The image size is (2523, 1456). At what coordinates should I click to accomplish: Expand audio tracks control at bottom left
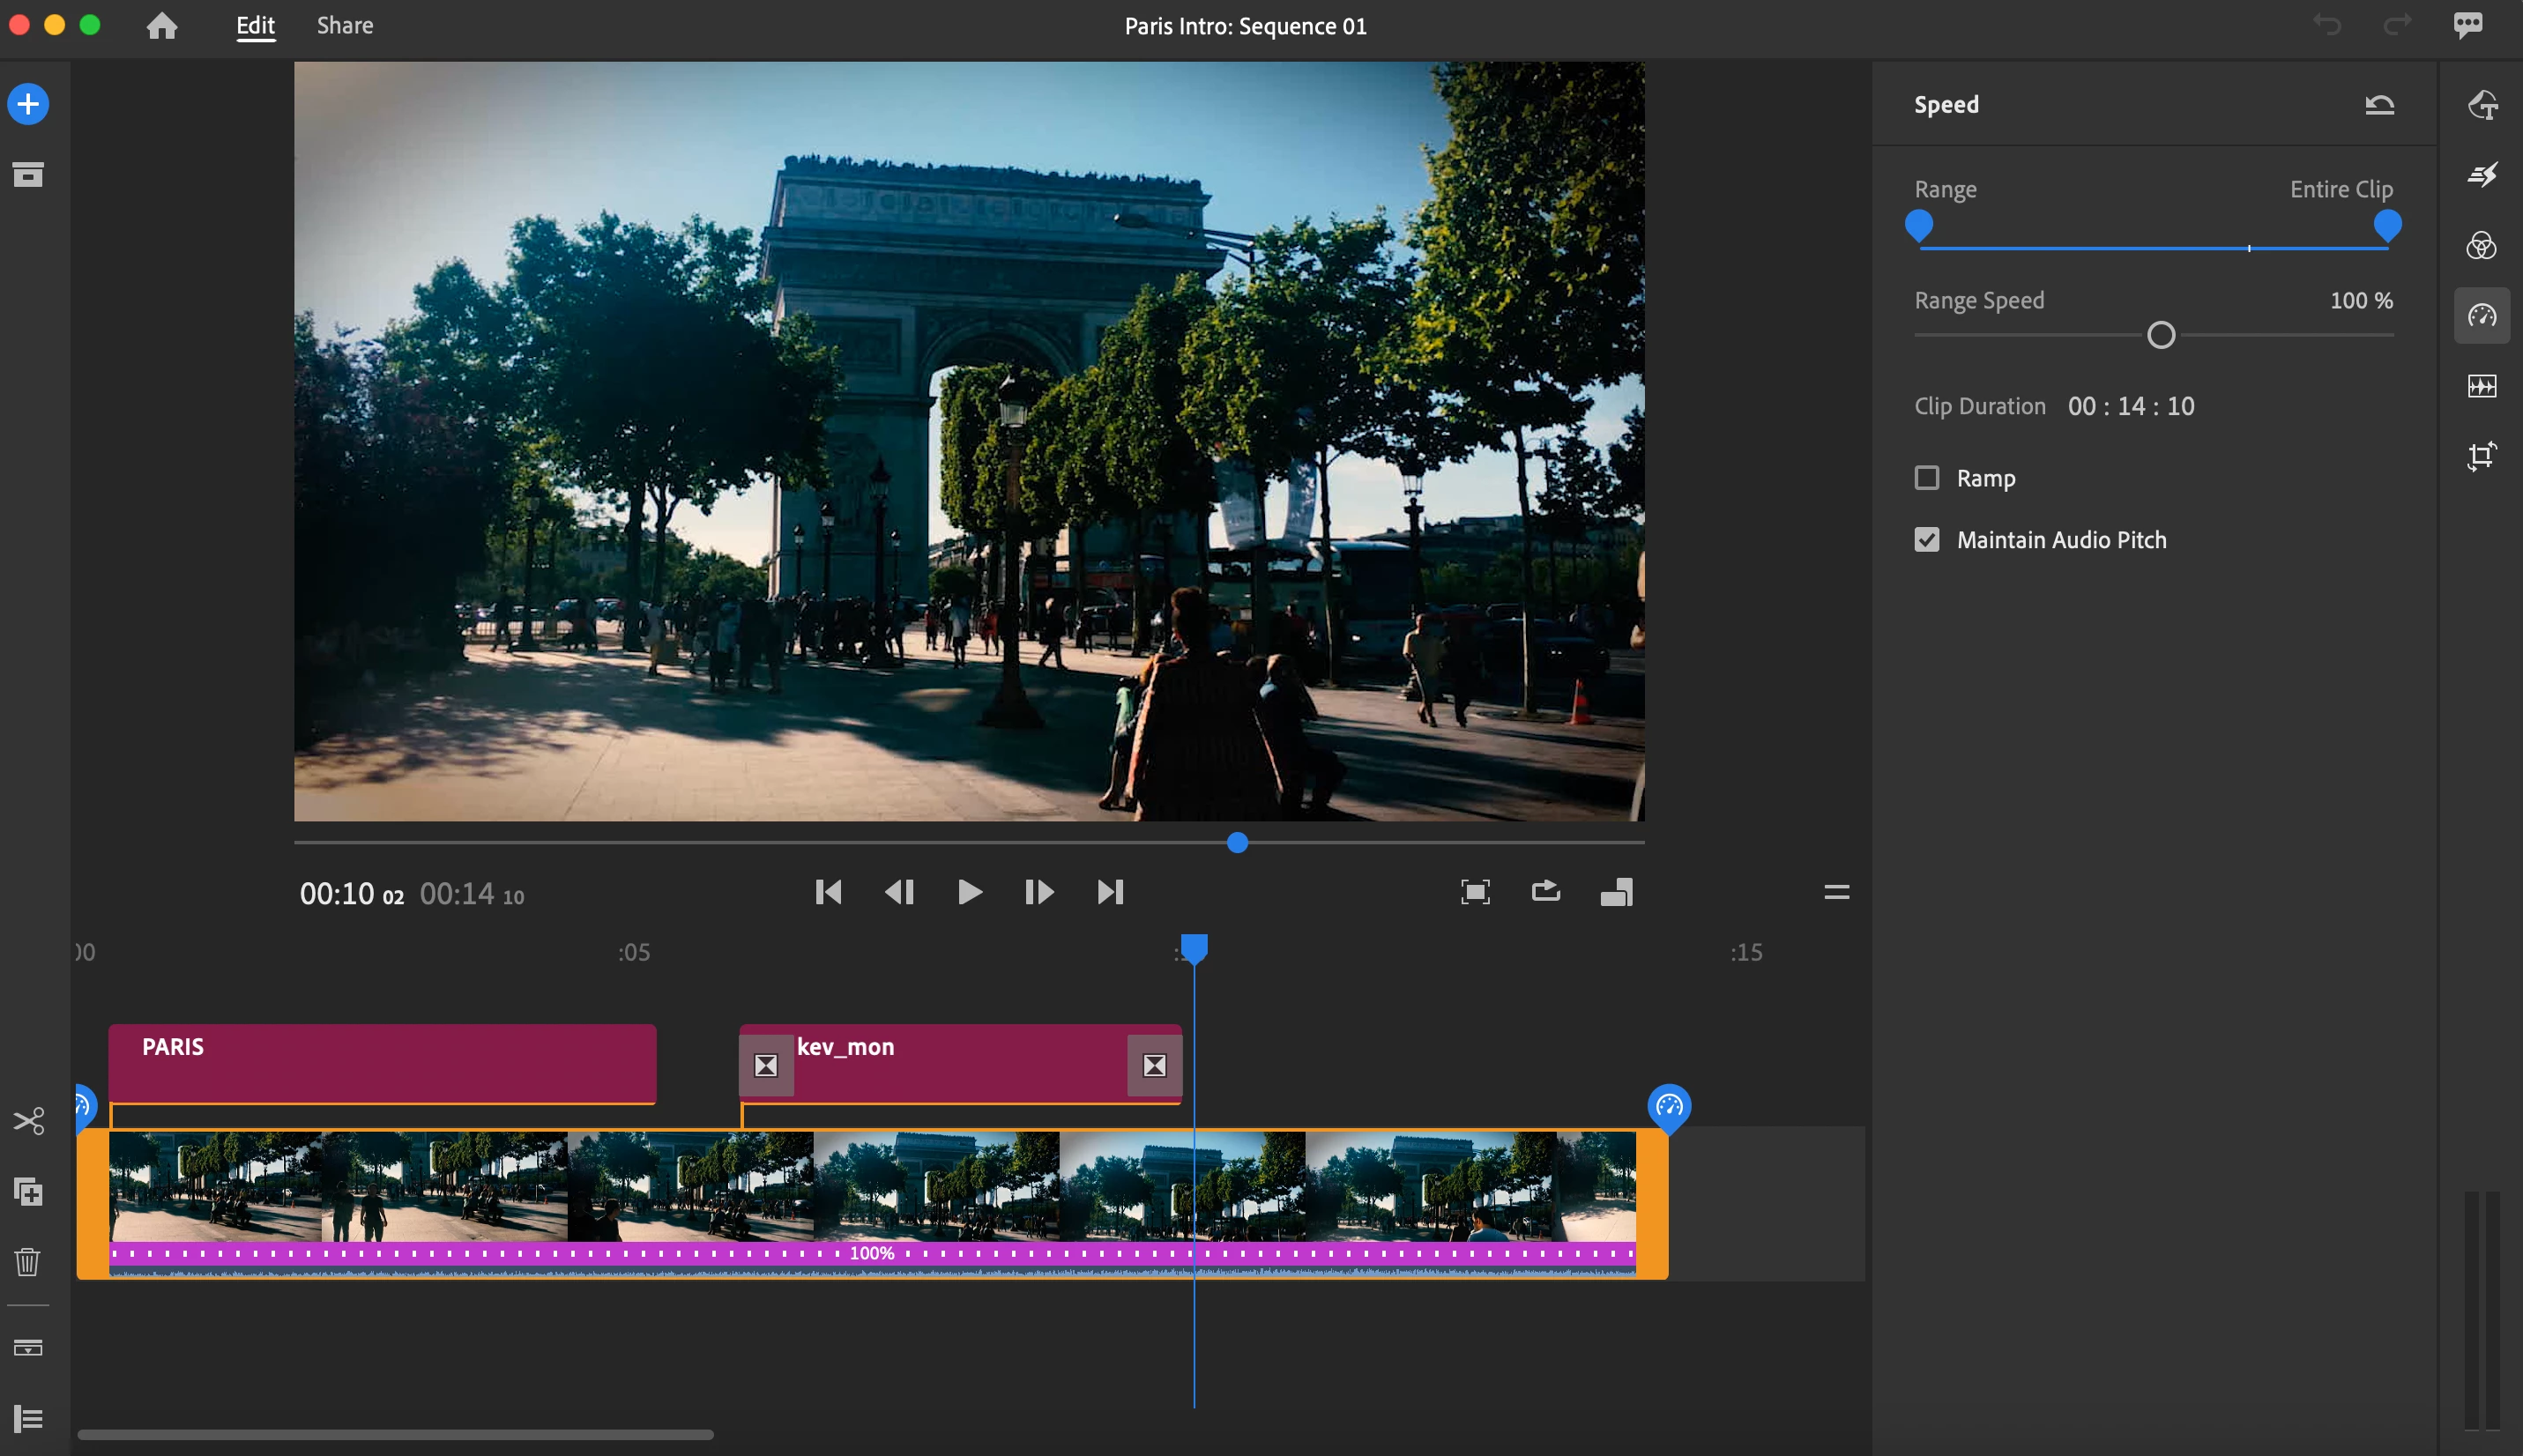coord(28,1347)
